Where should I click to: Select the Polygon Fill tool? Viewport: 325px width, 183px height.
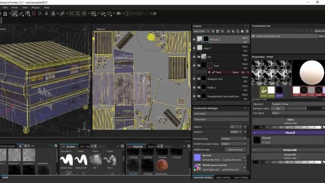pyautogui.click(x=34, y=14)
